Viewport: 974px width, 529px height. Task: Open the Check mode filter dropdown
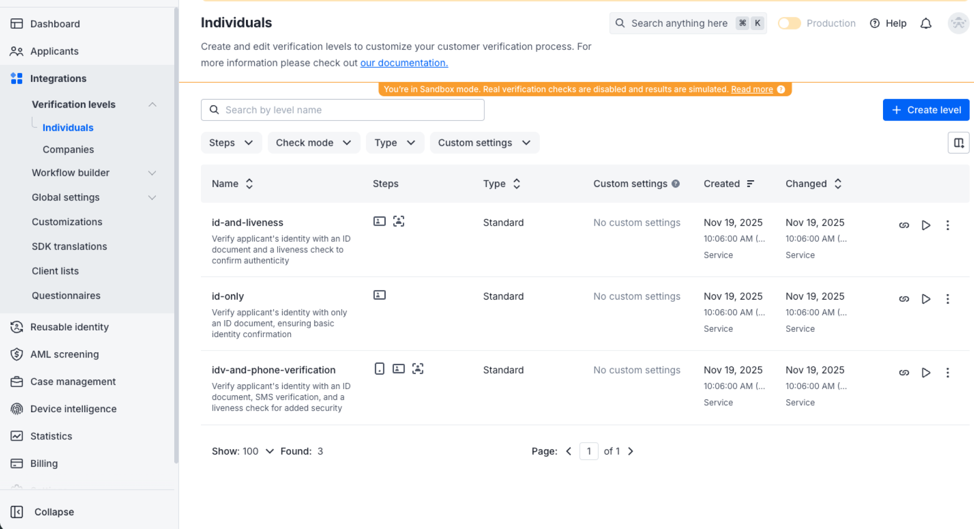[313, 143]
